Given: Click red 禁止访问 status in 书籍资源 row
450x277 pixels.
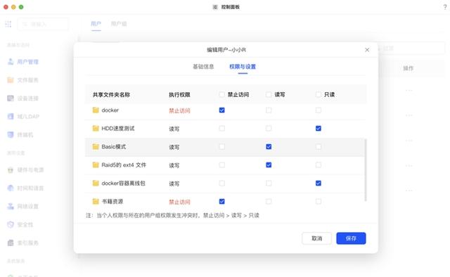Looking at the screenshot, I should pyautogui.click(x=179, y=202).
